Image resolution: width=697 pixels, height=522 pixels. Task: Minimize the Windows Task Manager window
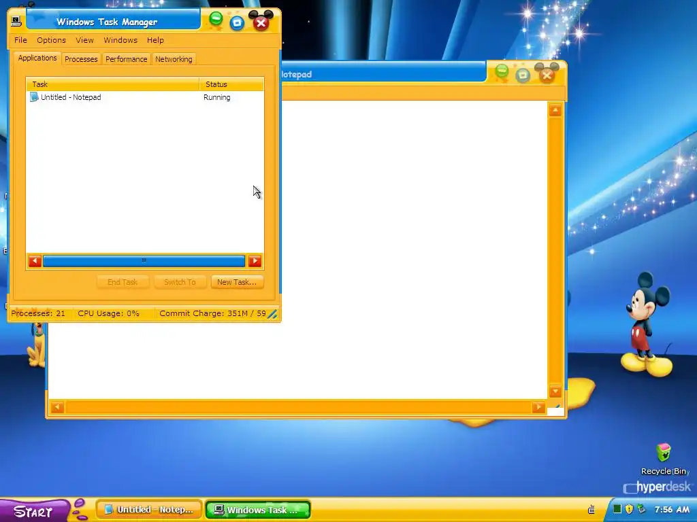pos(216,19)
